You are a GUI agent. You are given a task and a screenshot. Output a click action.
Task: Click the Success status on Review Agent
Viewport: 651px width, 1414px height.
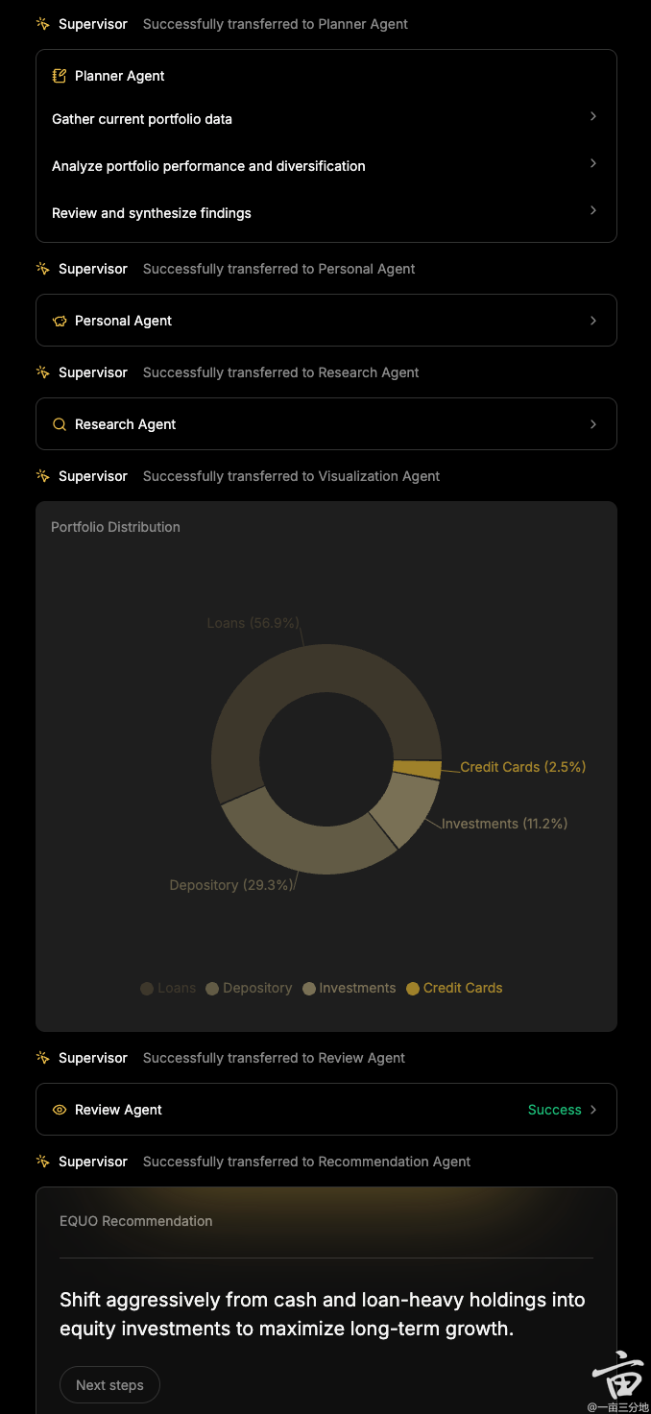pyautogui.click(x=555, y=1110)
